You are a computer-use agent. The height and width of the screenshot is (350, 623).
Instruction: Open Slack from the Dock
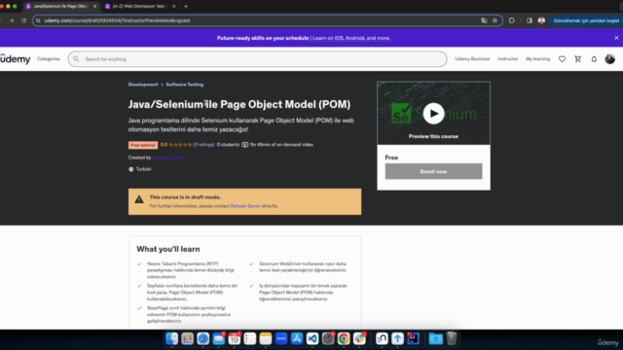359,338
